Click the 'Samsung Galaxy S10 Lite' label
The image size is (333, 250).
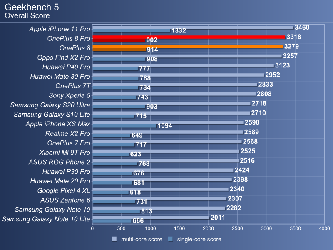52,115
